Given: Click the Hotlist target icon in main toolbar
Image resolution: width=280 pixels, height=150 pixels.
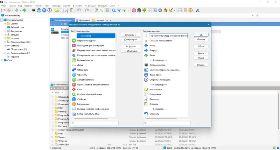Looking at the screenshot, I should tap(39, 10).
